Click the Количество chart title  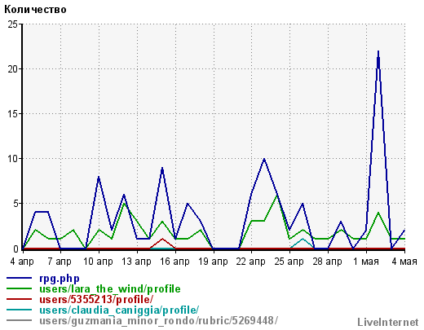tap(35, 9)
